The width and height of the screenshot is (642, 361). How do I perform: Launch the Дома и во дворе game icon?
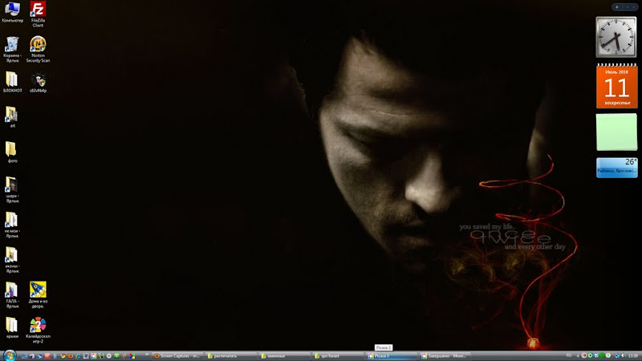pyautogui.click(x=38, y=294)
